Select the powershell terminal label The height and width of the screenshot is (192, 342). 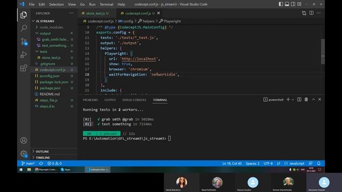pyautogui.click(x=273, y=100)
